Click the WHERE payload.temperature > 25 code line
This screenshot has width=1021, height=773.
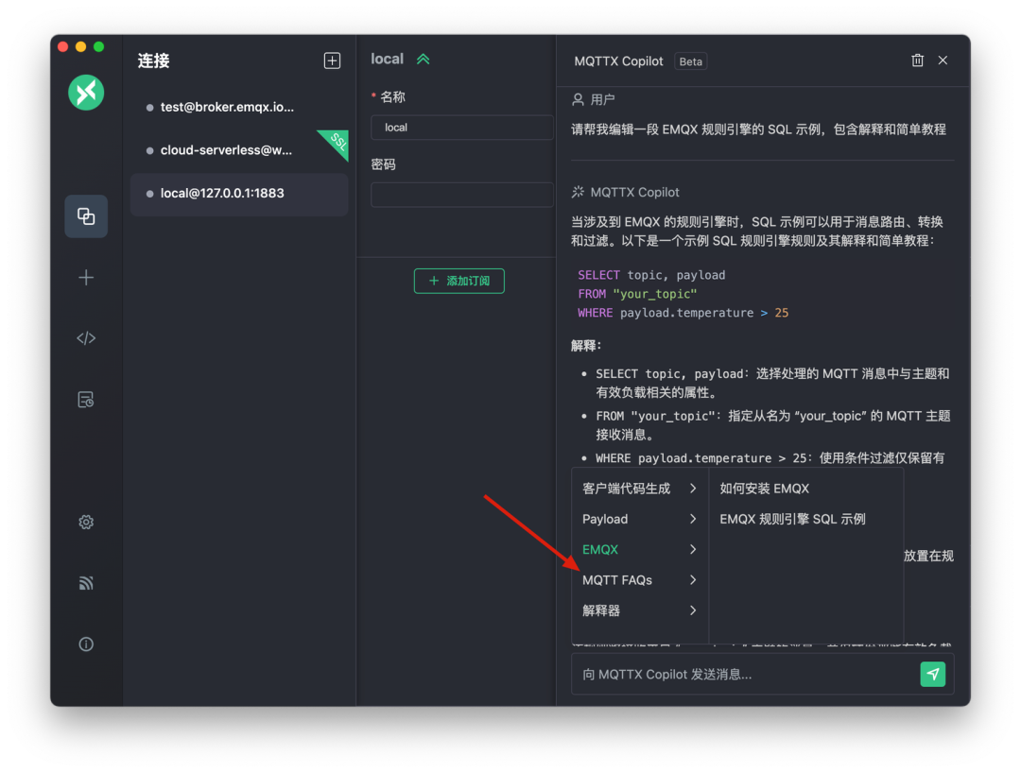(x=684, y=313)
